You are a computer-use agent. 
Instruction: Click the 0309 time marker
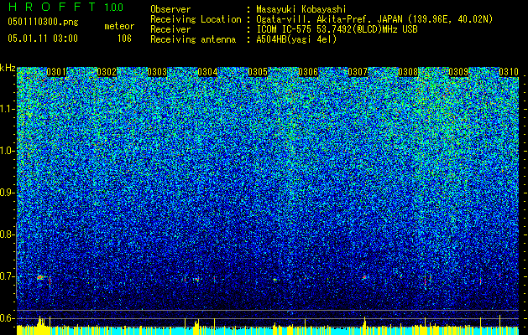click(x=458, y=72)
